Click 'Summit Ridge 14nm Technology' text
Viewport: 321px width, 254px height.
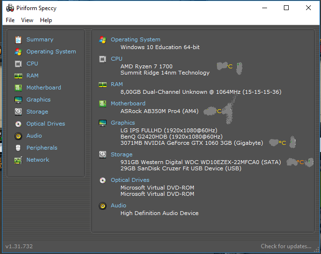click(x=165, y=73)
